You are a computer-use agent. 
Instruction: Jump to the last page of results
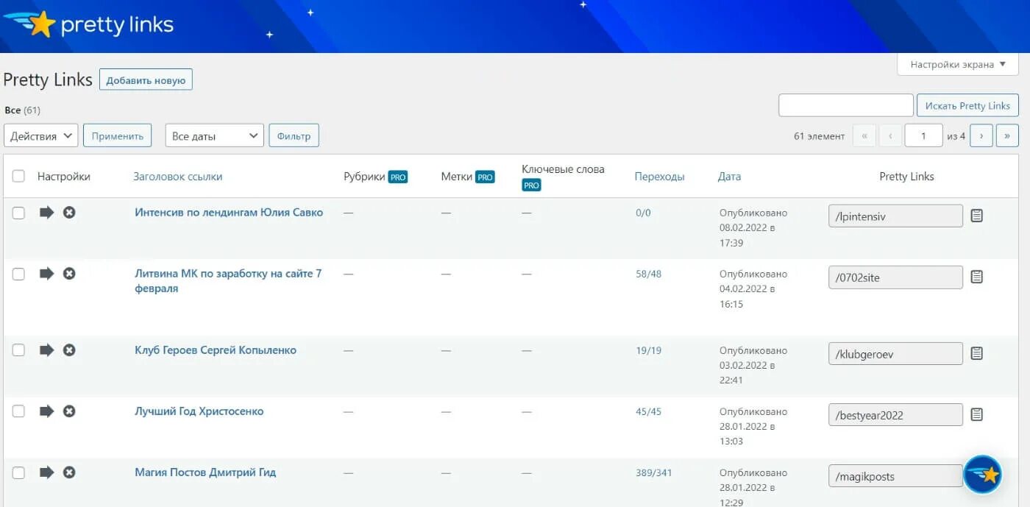tap(1007, 135)
